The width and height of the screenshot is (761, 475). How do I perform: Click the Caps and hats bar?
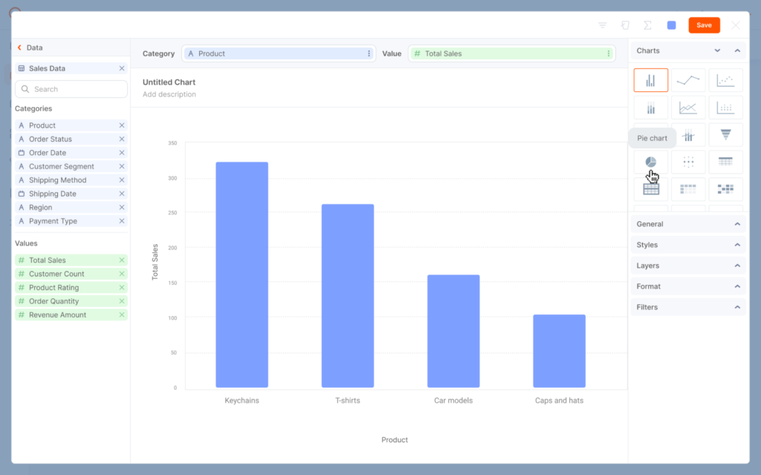coord(559,351)
